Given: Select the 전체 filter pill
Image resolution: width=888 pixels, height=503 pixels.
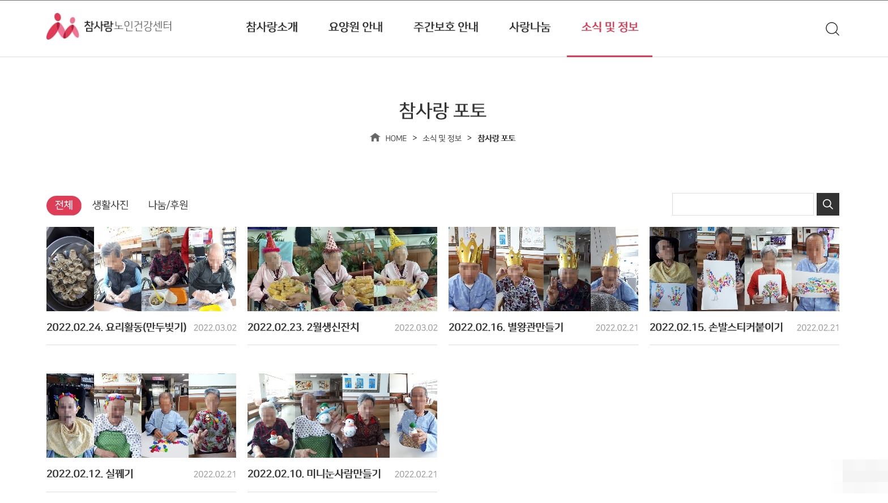Looking at the screenshot, I should 64,205.
